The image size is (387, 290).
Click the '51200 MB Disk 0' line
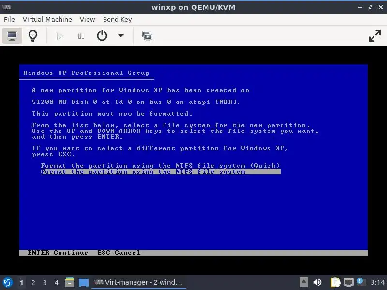pyautogui.click(x=136, y=101)
